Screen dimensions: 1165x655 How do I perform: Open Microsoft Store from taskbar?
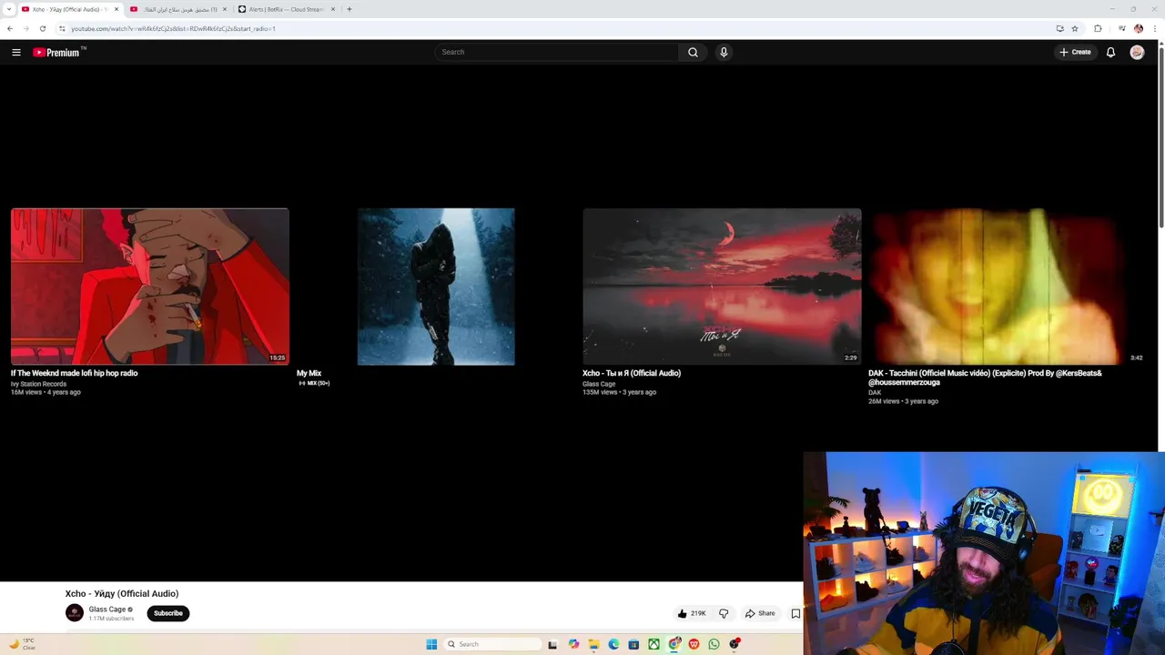tap(633, 644)
